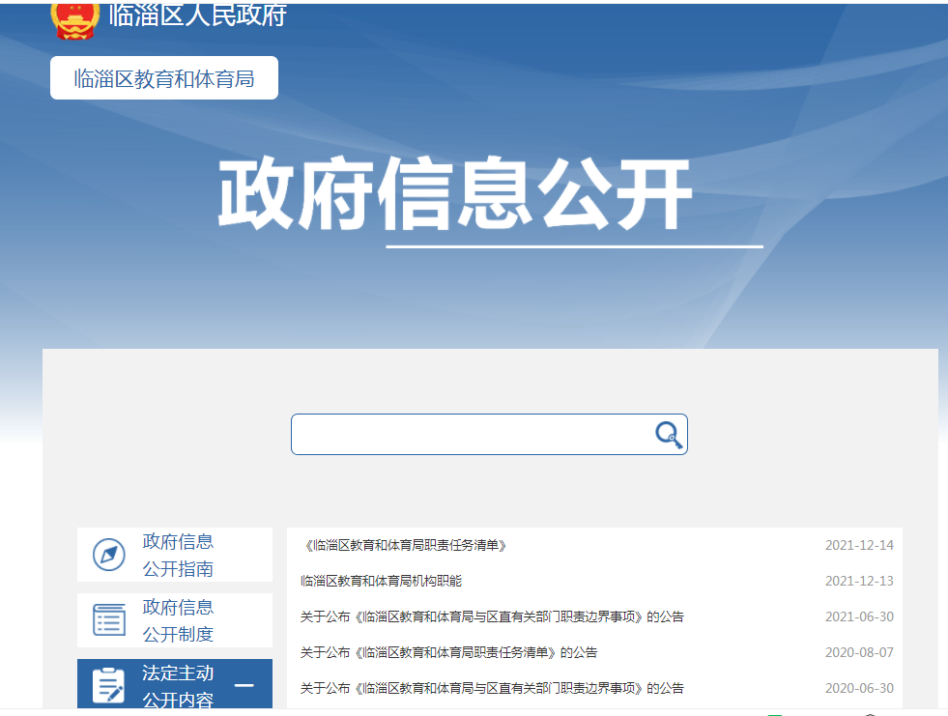948x716 pixels.
Task: Open the 职责任务清单 announcement dated 2020-08-07
Action: click(x=448, y=652)
